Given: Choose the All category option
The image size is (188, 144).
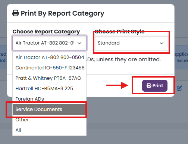Looking at the screenshot, I should point(50,130).
